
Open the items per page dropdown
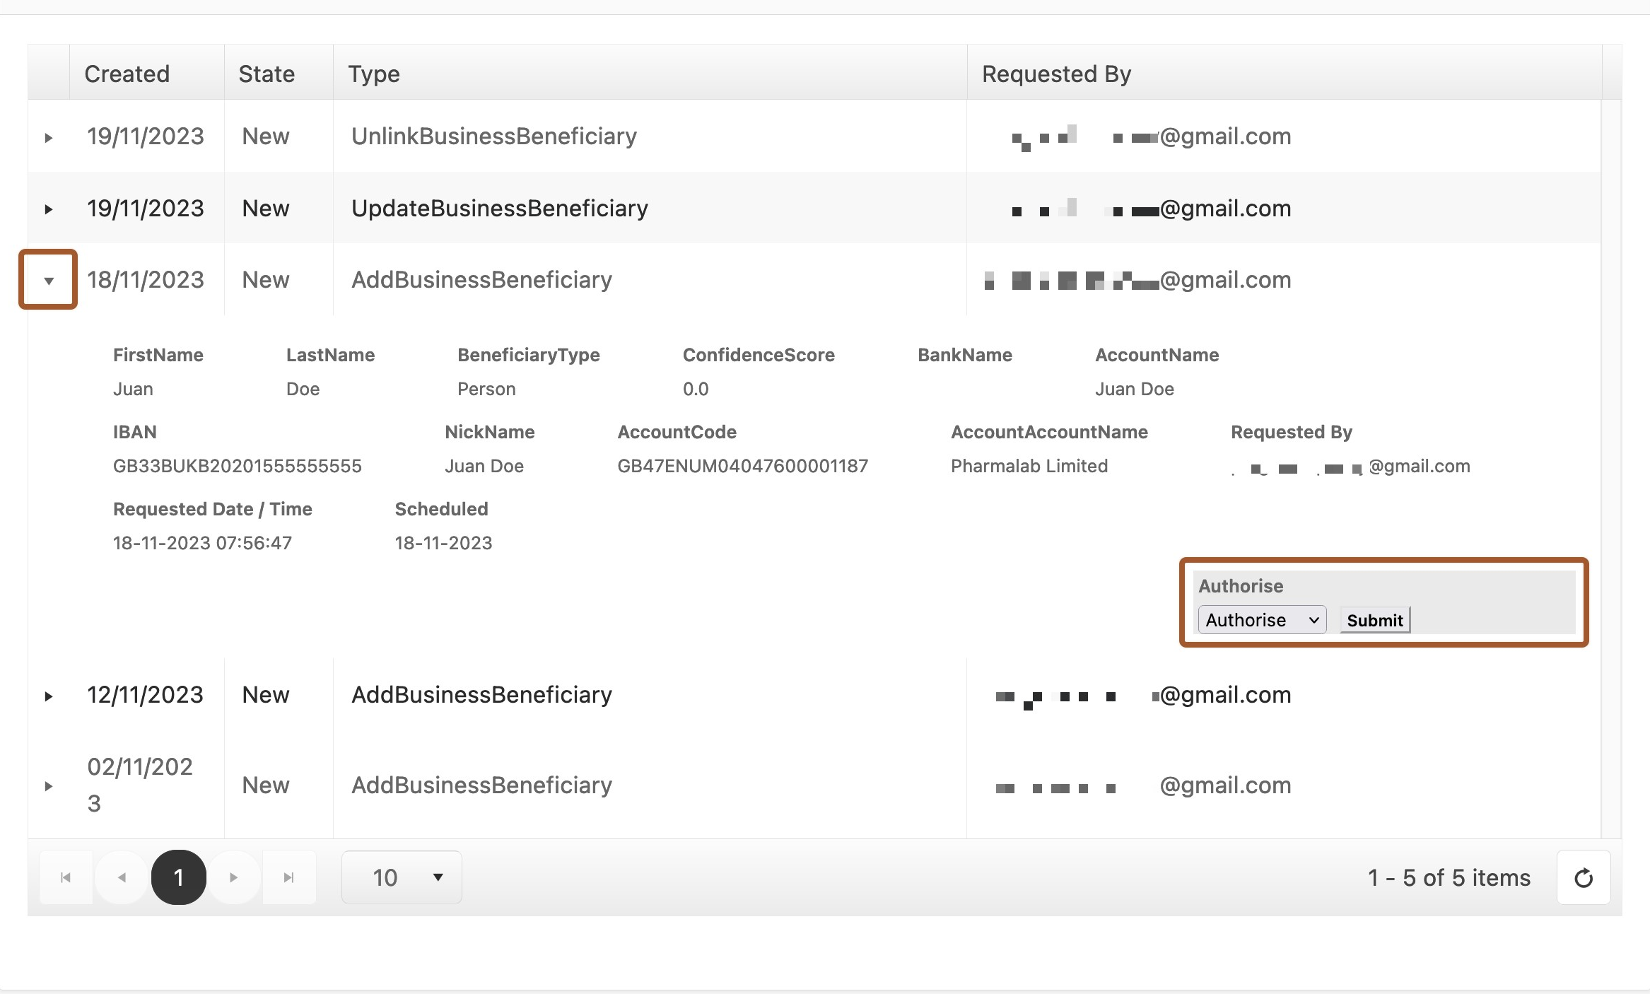402,877
